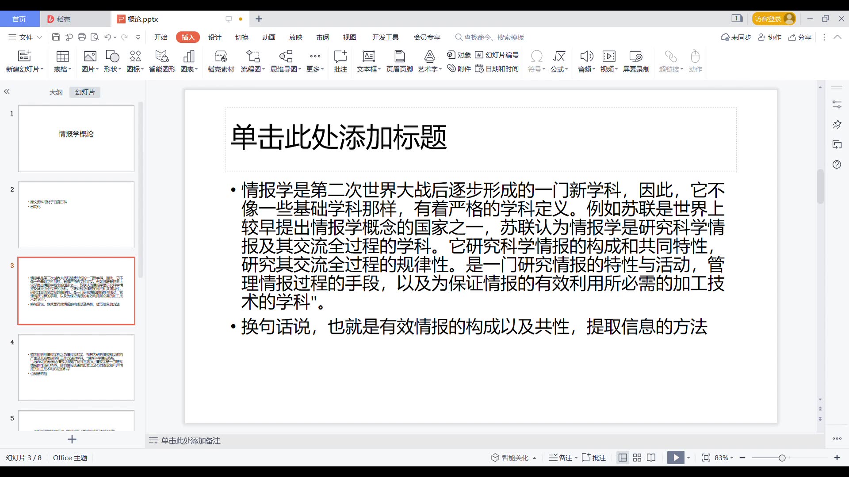
Task: Open 稻壳素材 materials library
Action: tap(221, 61)
